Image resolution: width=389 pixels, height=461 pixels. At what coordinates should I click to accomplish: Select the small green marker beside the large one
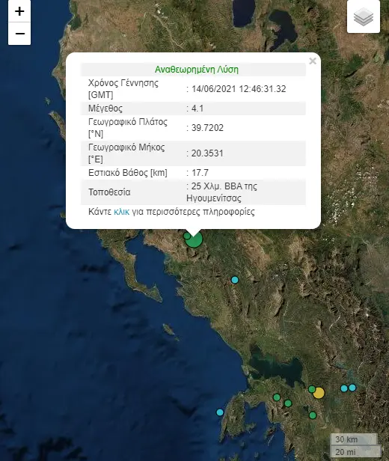tap(187, 236)
